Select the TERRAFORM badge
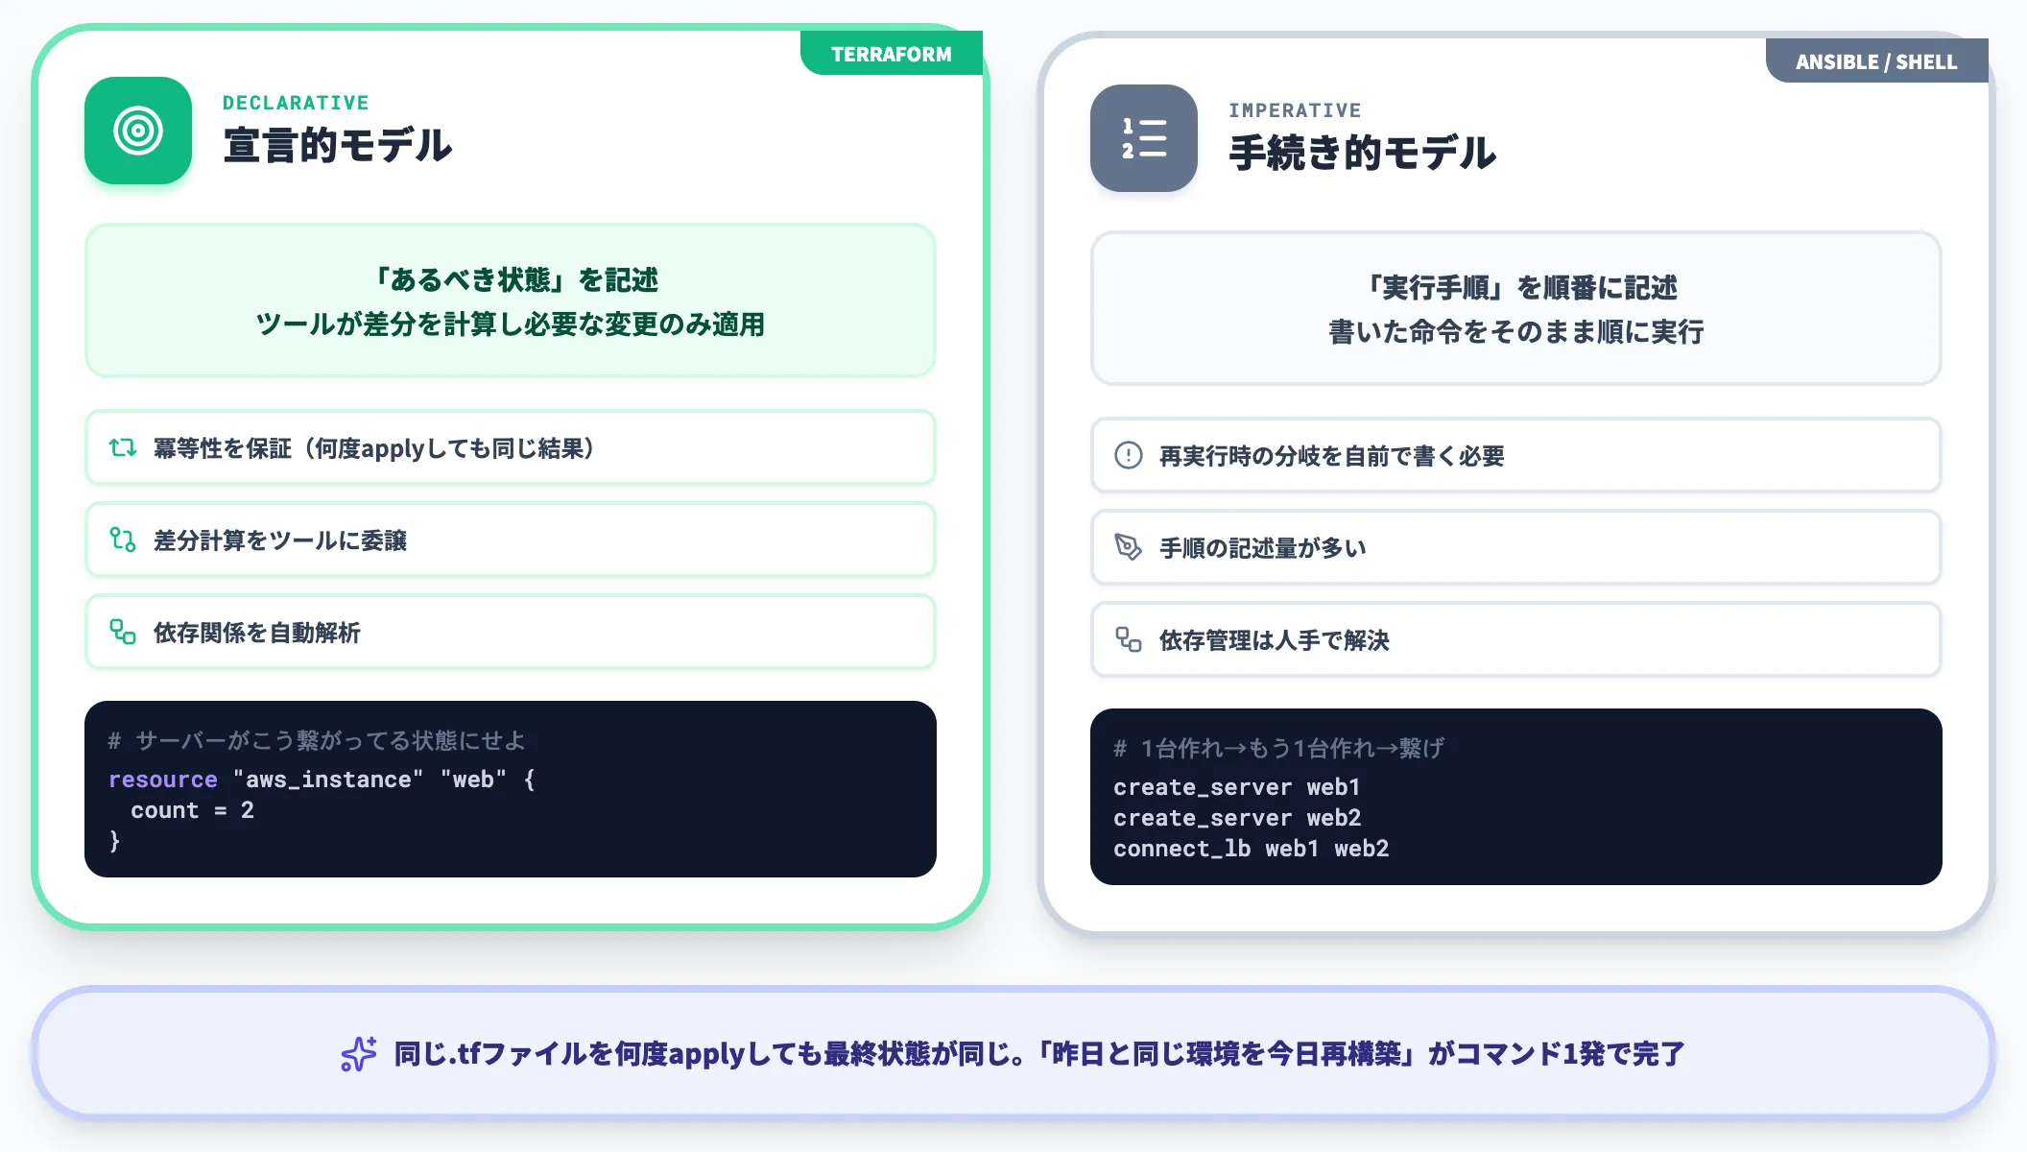Image resolution: width=2027 pixels, height=1152 pixels. (892, 54)
